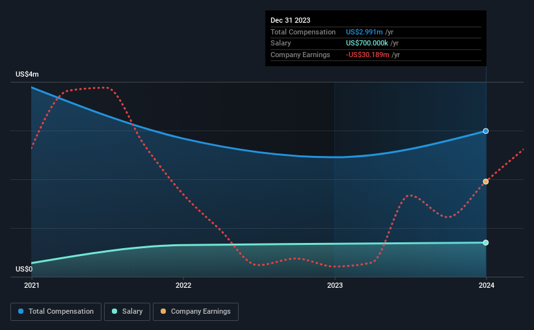Click the teal dot in Salary legend
Screen dimensions: 534x330
click(114, 311)
